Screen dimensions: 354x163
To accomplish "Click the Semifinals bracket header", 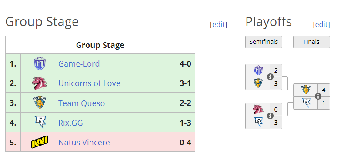I will tap(264, 42).
